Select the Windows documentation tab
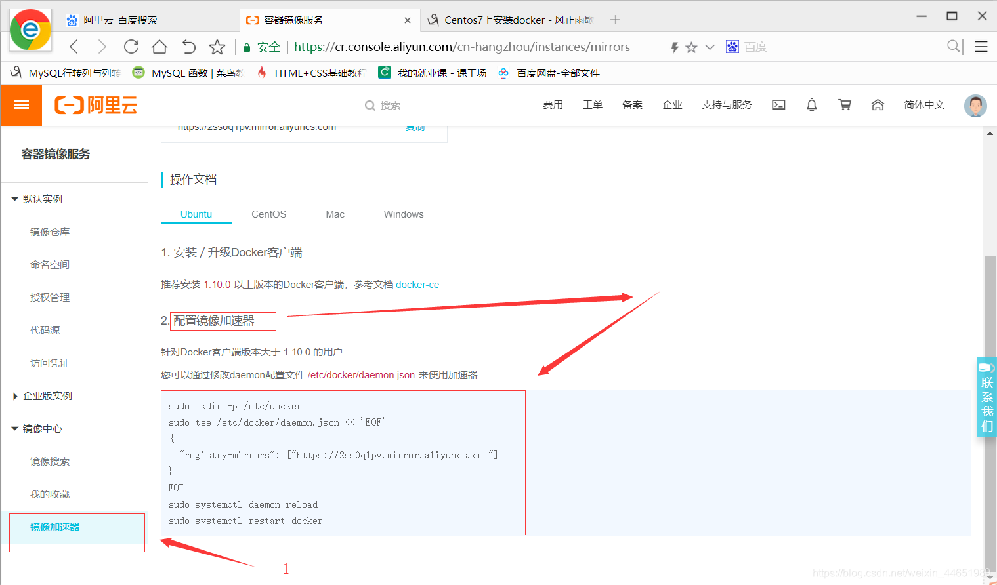This screenshot has height=585, width=997. click(x=404, y=214)
